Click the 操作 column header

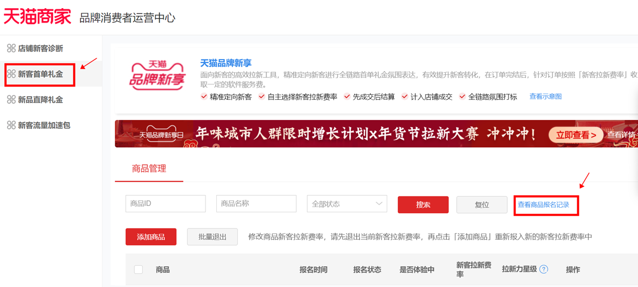[573, 270]
